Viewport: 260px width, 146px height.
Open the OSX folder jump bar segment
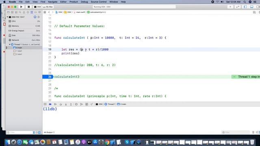pyautogui.click(x=68, y=12)
